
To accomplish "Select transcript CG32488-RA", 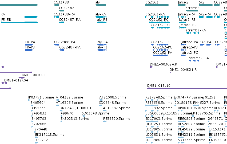I will [x=56, y=17].
